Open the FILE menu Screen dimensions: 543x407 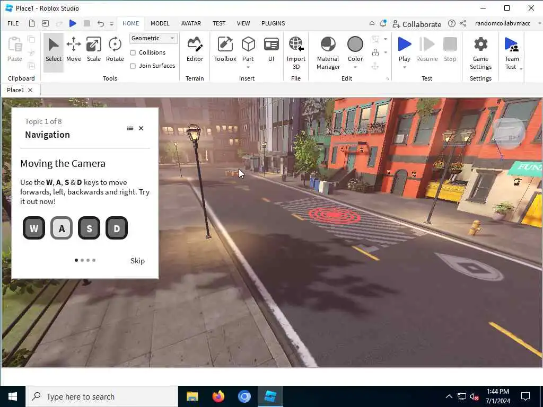[x=13, y=23]
